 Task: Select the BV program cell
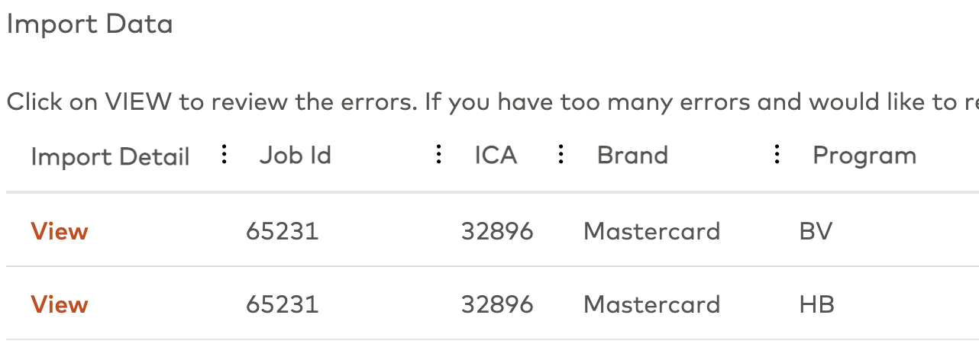click(x=816, y=231)
